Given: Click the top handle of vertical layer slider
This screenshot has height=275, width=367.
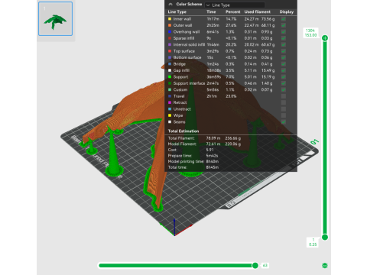Looking at the screenshot, I should pyautogui.click(x=325, y=38).
